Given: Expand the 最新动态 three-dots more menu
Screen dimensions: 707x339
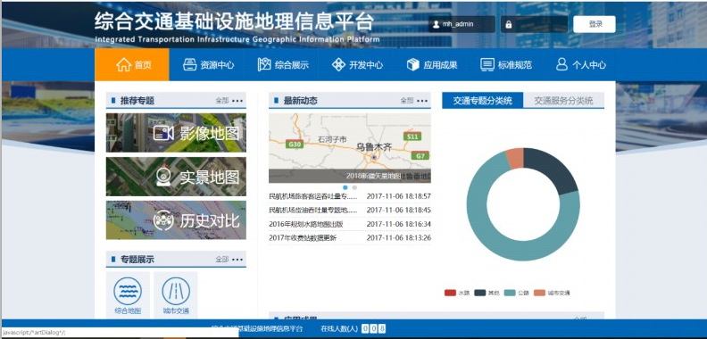Looking at the screenshot, I should tap(422, 101).
